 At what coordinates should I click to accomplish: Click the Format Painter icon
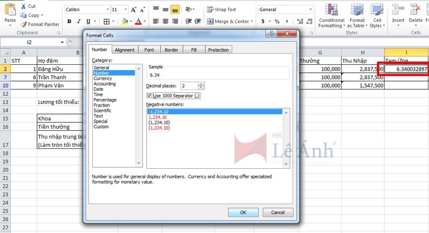tap(24, 24)
